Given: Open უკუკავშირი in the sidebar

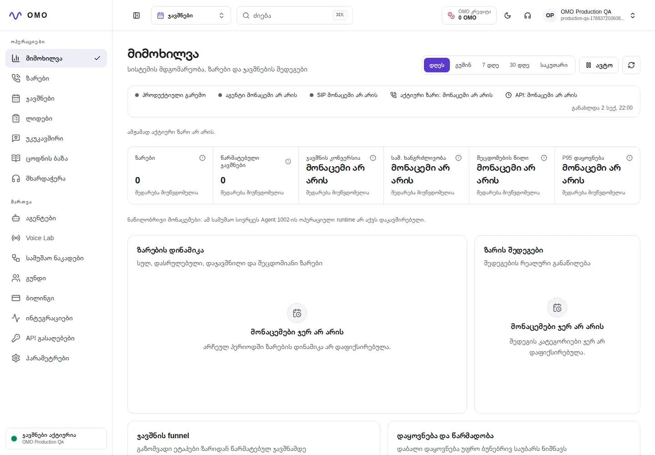Looking at the screenshot, I should coord(56,138).
